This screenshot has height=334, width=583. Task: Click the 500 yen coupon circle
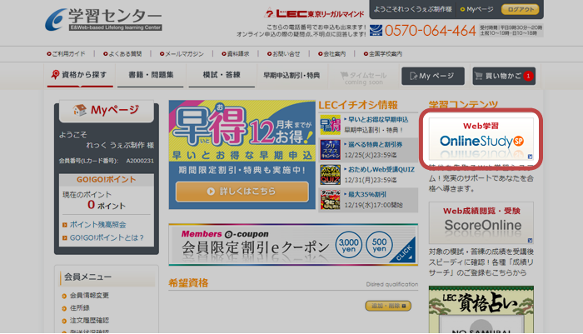point(379,245)
